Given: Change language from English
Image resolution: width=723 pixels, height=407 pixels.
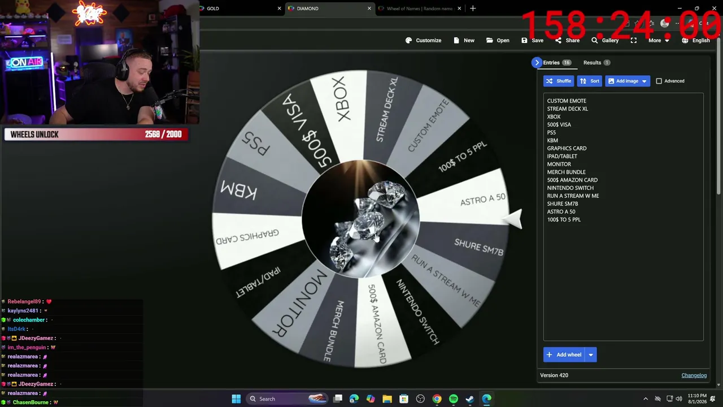Looking at the screenshot, I should [695, 40].
